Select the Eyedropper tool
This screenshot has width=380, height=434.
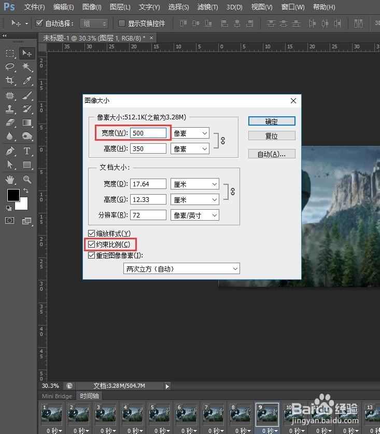(27, 80)
